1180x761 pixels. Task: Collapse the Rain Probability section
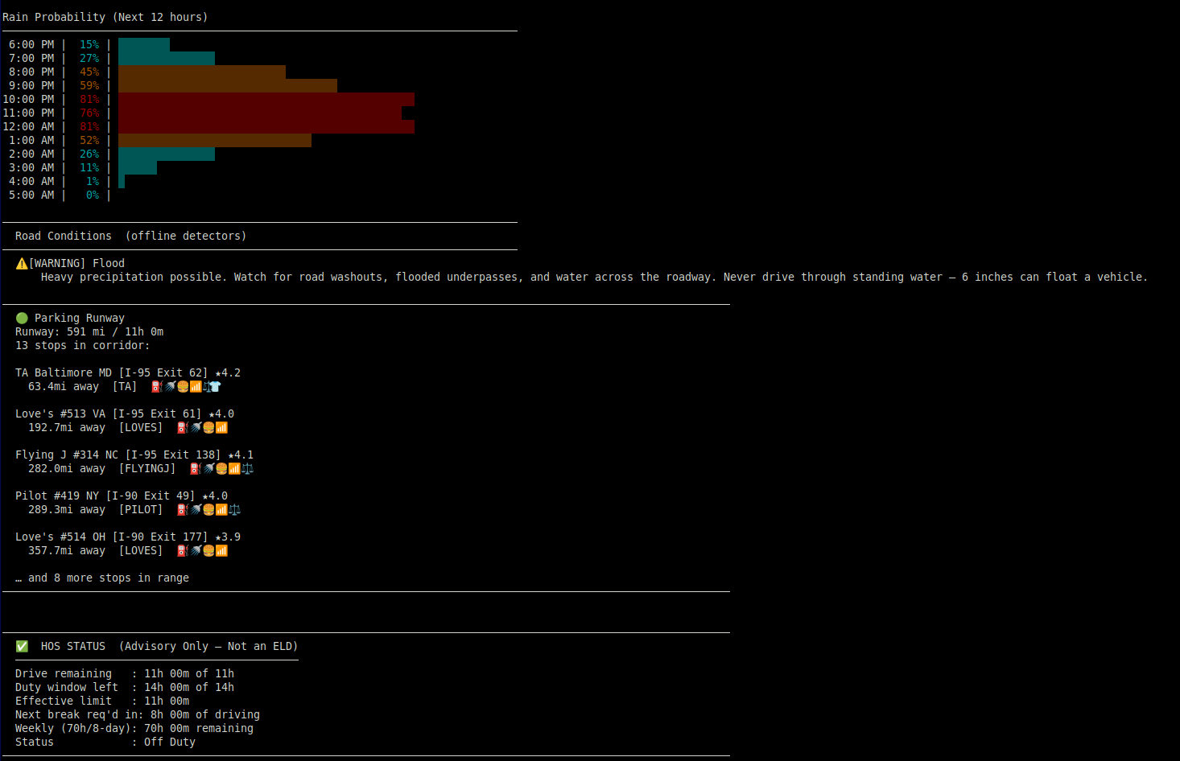pyautogui.click(x=105, y=16)
